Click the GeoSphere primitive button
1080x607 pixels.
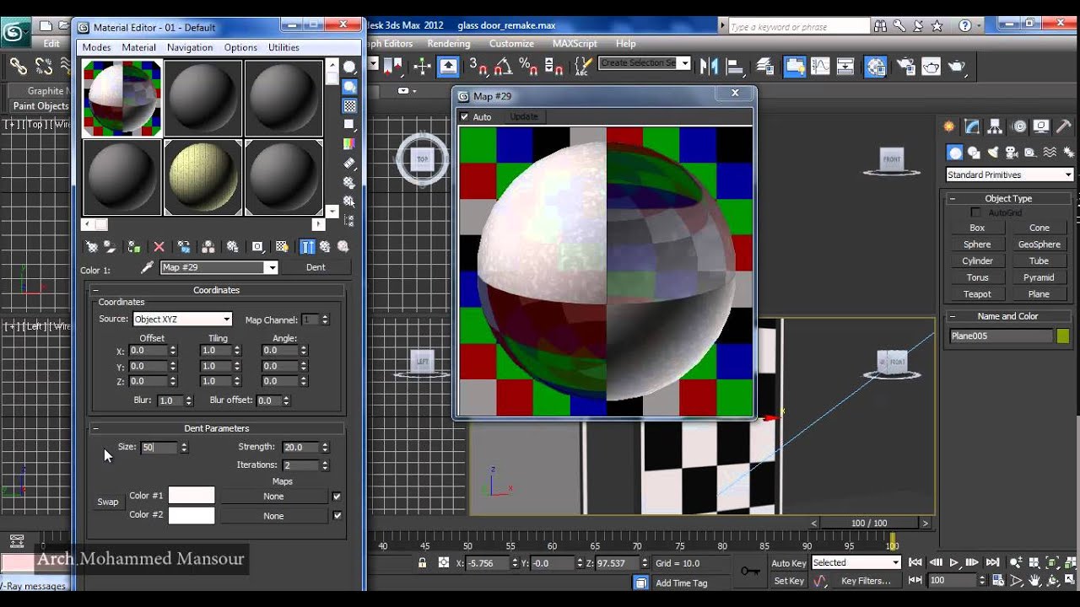(1039, 244)
